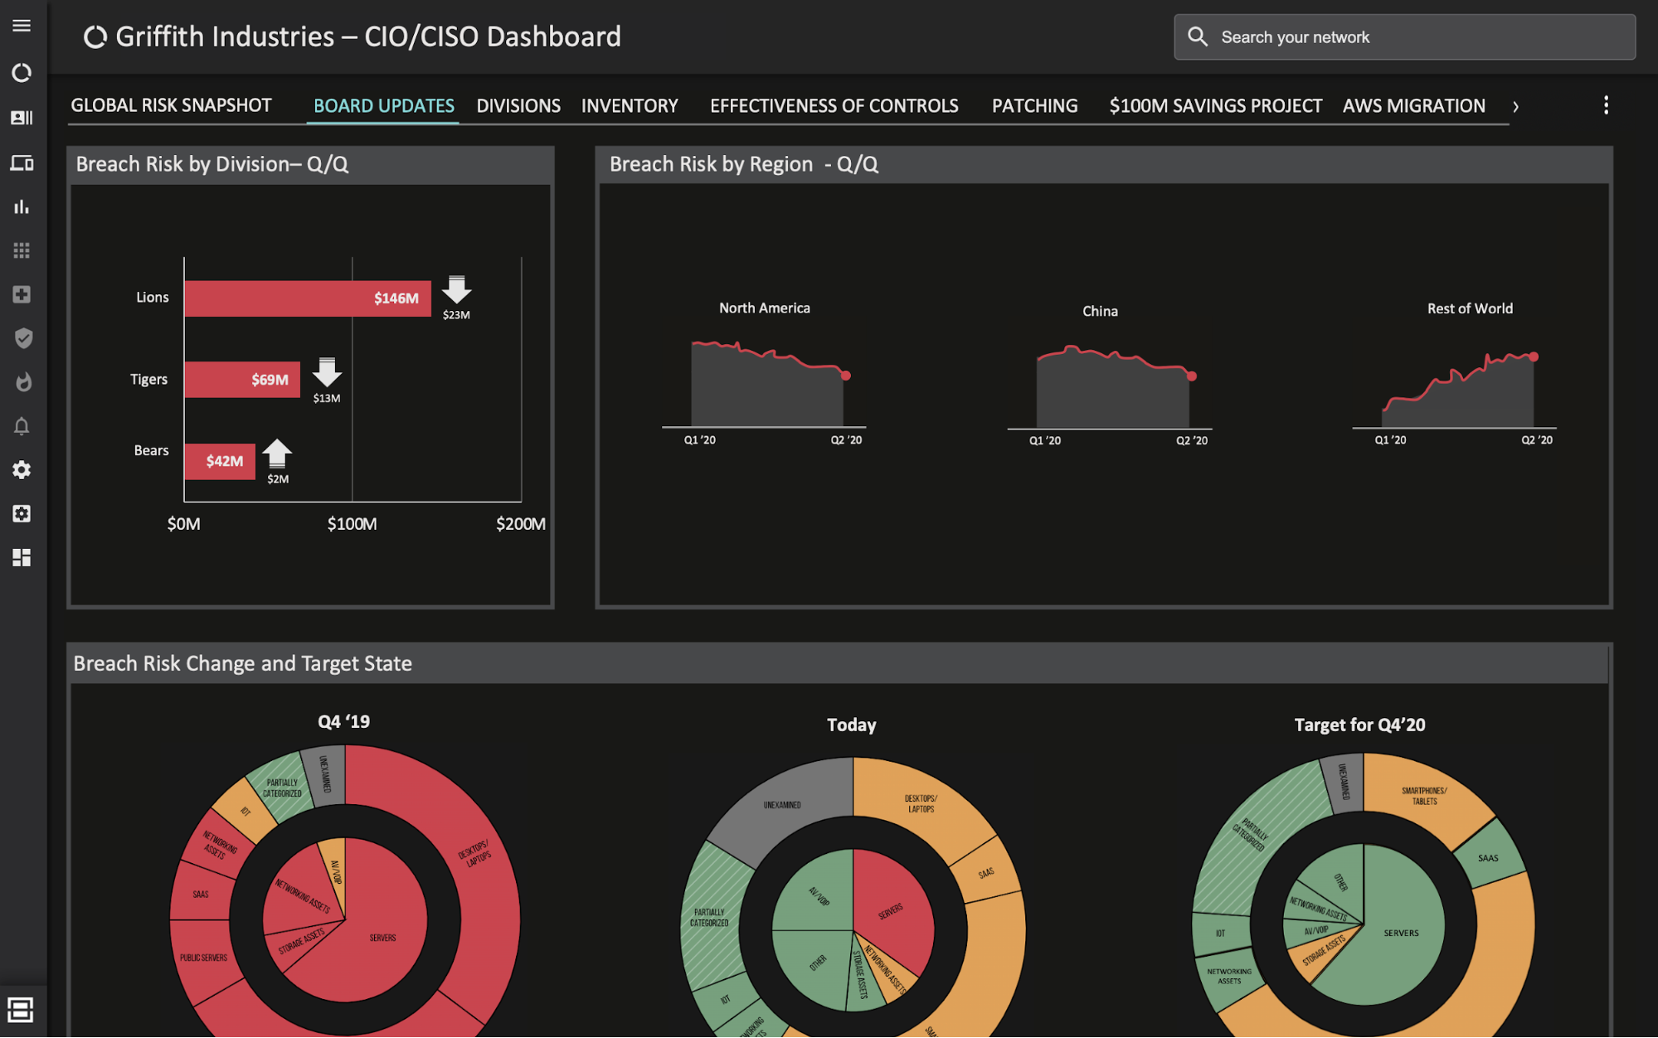Open the Divisions tab
The width and height of the screenshot is (1658, 1038).
[x=518, y=106]
